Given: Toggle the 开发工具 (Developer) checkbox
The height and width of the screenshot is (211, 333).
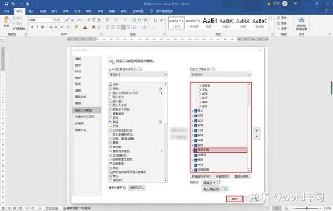Looking at the screenshot, I should (196, 150).
